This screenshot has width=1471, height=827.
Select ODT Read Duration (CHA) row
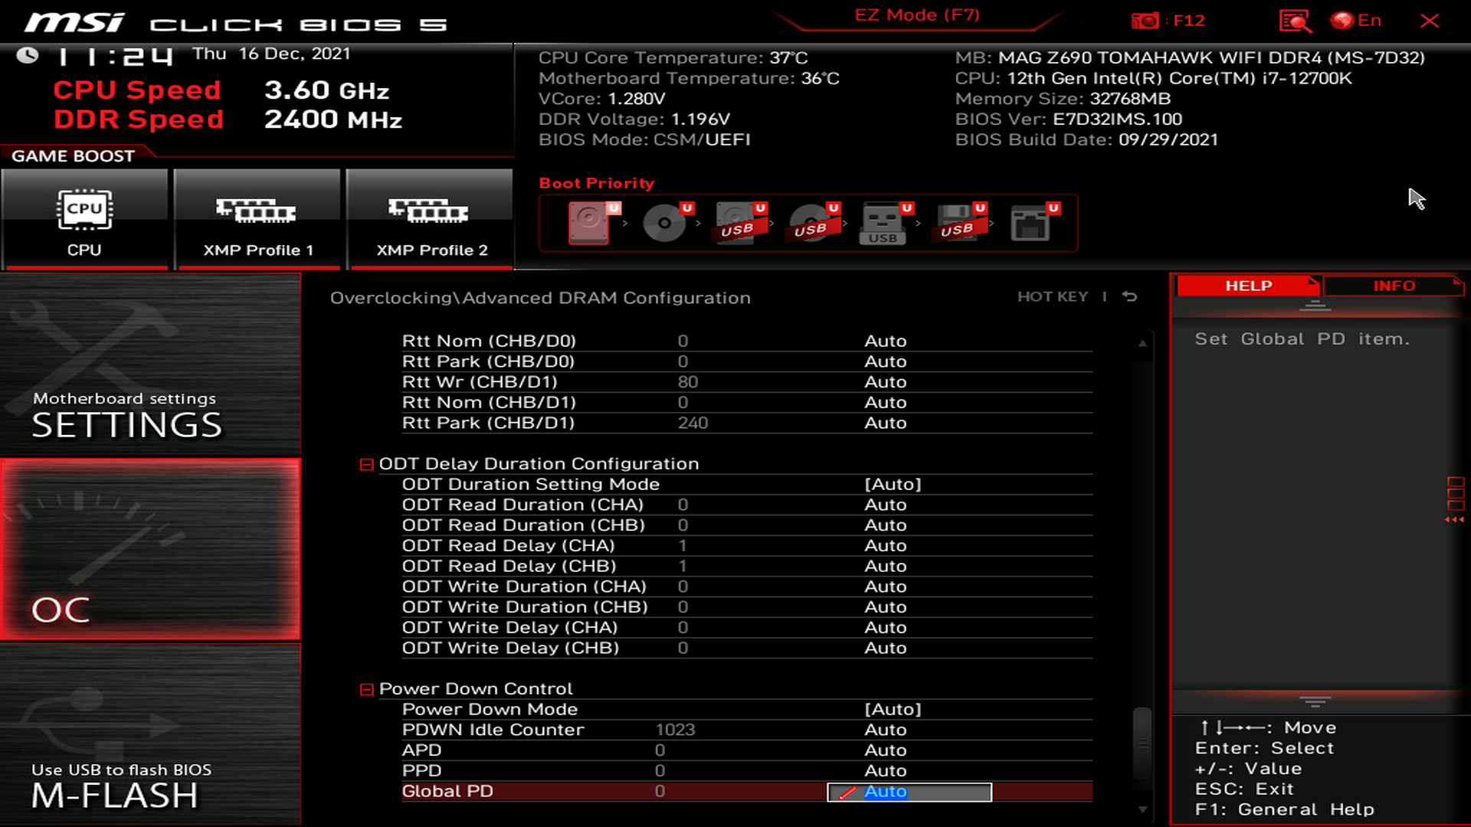tap(747, 505)
